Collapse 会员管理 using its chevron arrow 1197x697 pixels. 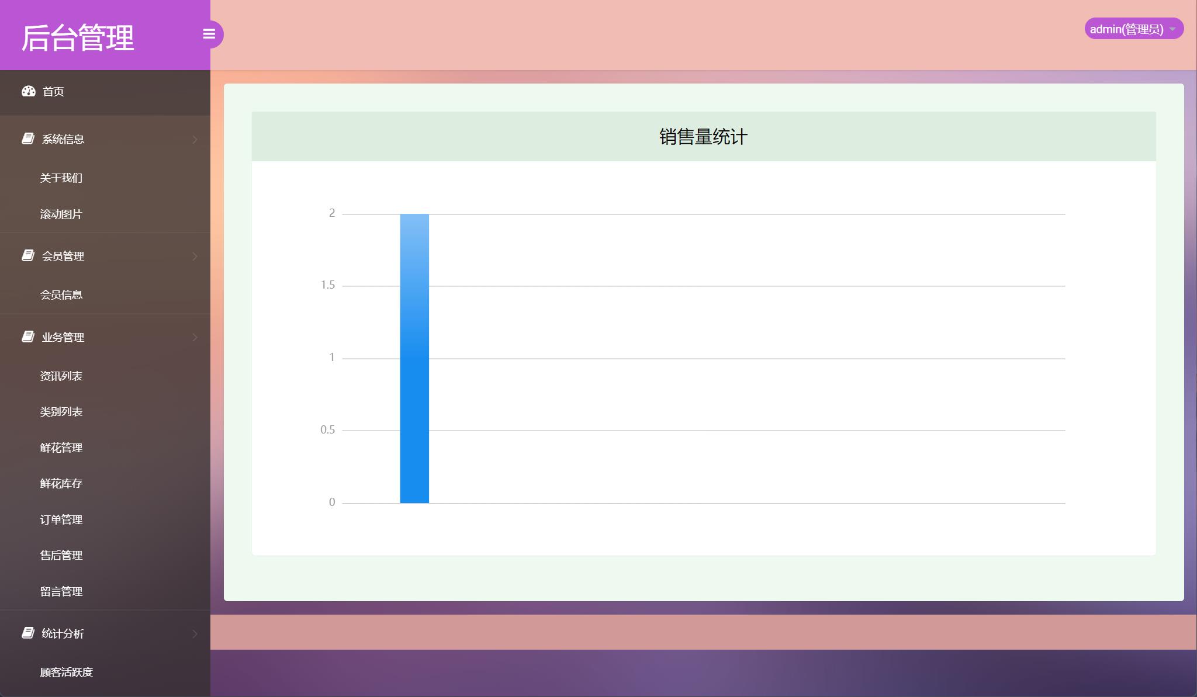click(x=195, y=256)
